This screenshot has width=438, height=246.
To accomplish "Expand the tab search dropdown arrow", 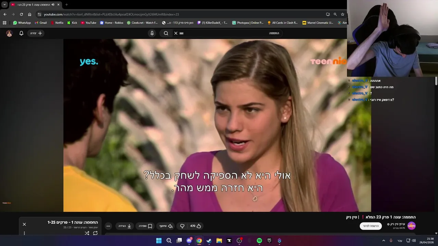I will point(4,4).
